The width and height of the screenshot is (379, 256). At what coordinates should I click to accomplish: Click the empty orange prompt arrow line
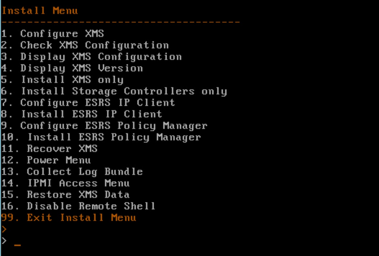pyautogui.click(x=4, y=229)
